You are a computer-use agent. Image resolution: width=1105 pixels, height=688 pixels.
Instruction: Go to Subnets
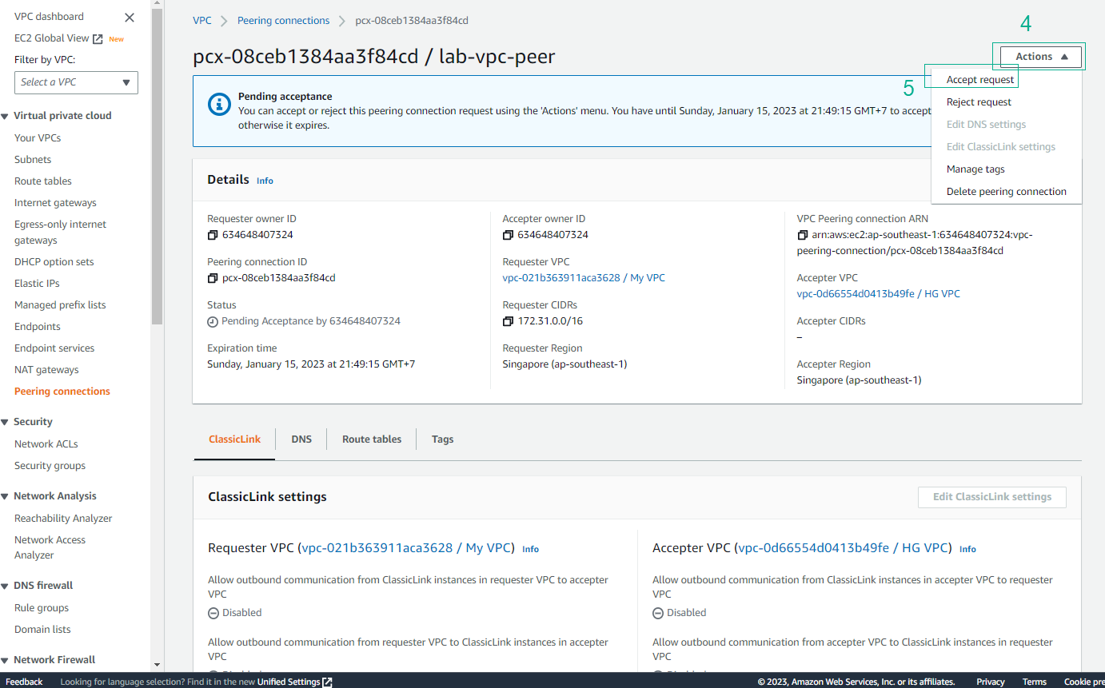pos(33,160)
